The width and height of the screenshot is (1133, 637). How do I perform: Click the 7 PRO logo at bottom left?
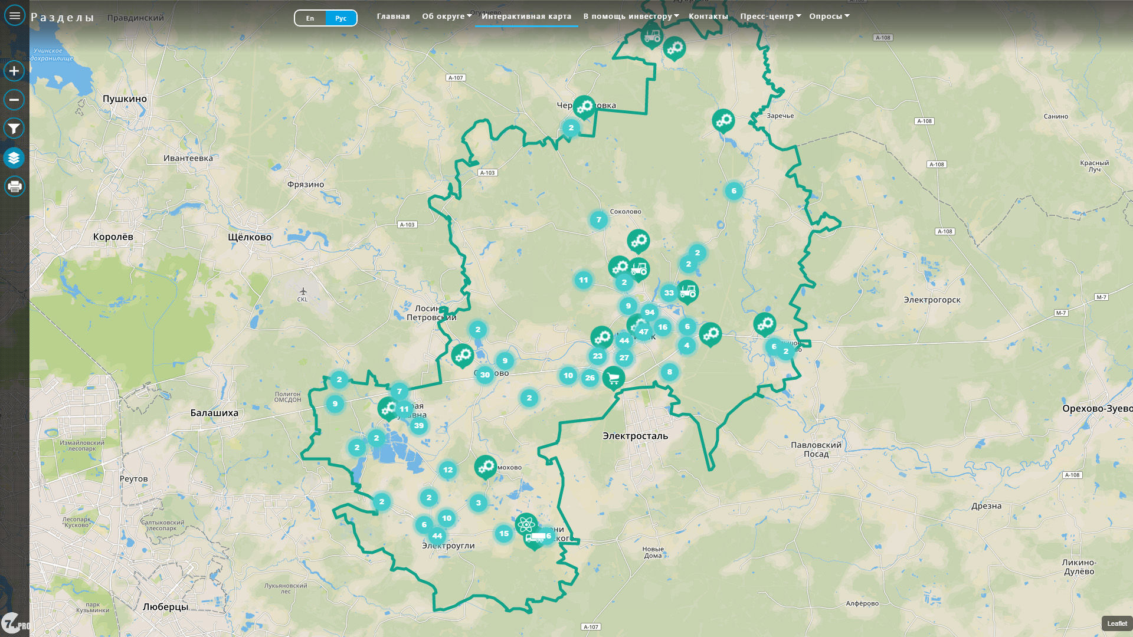[15, 623]
